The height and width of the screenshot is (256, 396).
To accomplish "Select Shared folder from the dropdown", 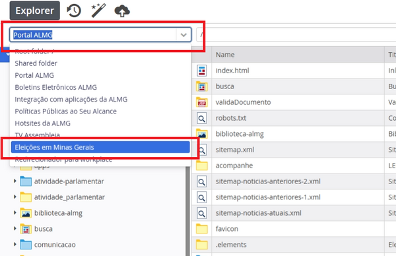I will (x=36, y=63).
